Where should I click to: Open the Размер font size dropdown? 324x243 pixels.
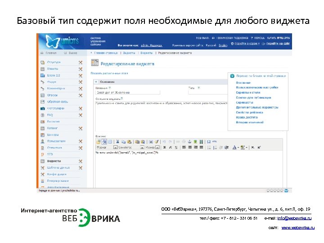tap(152, 147)
